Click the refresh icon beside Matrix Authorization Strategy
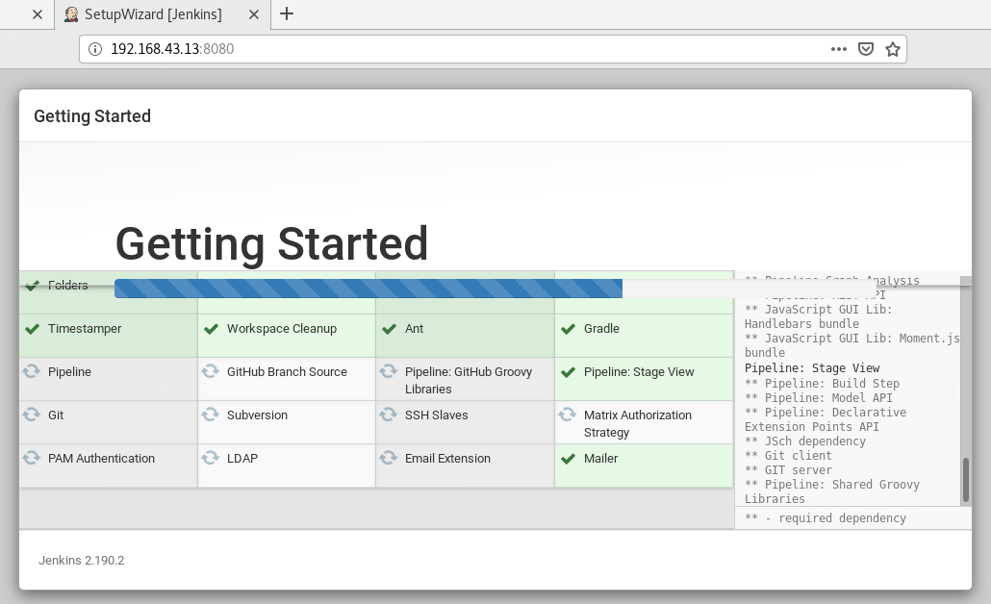The height and width of the screenshot is (604, 991). (x=568, y=414)
